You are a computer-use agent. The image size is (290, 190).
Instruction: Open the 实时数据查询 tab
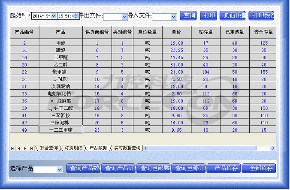pyautogui.click(x=127, y=148)
